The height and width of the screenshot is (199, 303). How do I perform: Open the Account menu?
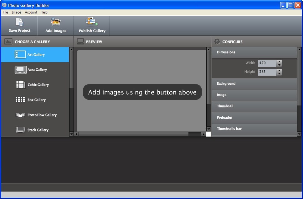tap(31, 12)
